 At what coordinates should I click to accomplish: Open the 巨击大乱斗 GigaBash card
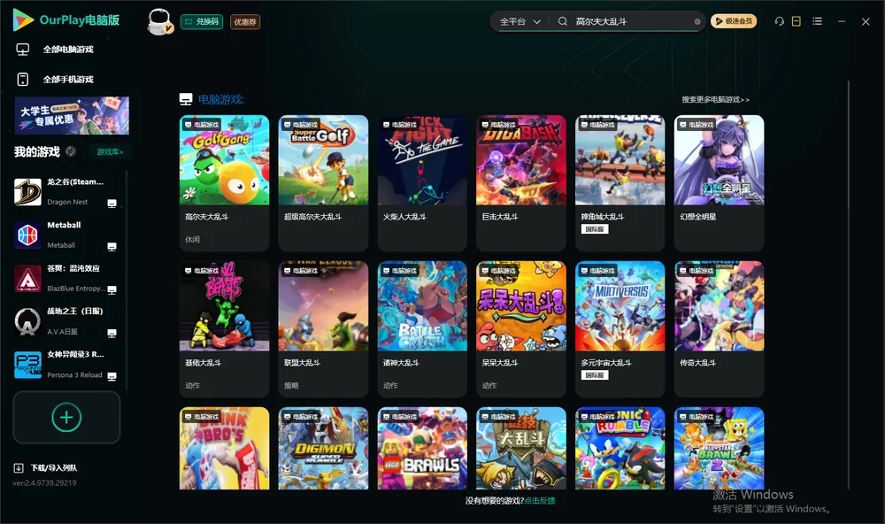pyautogui.click(x=521, y=183)
